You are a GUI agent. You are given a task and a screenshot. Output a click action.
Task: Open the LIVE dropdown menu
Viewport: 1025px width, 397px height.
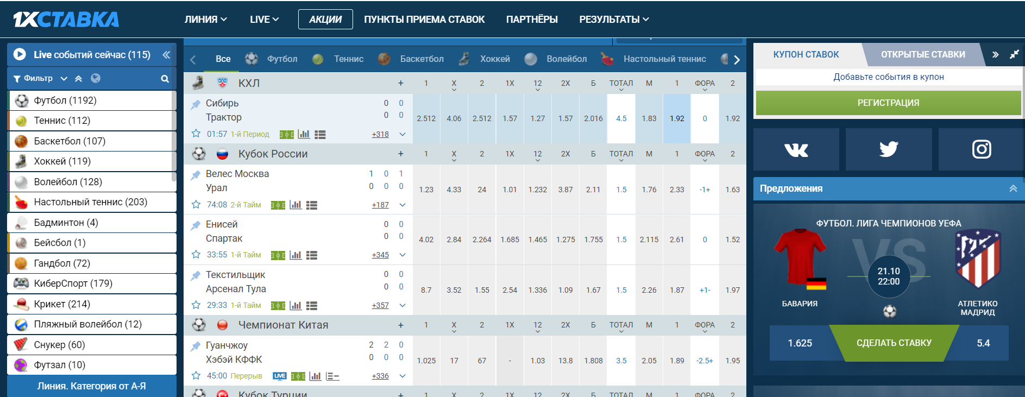click(x=265, y=20)
